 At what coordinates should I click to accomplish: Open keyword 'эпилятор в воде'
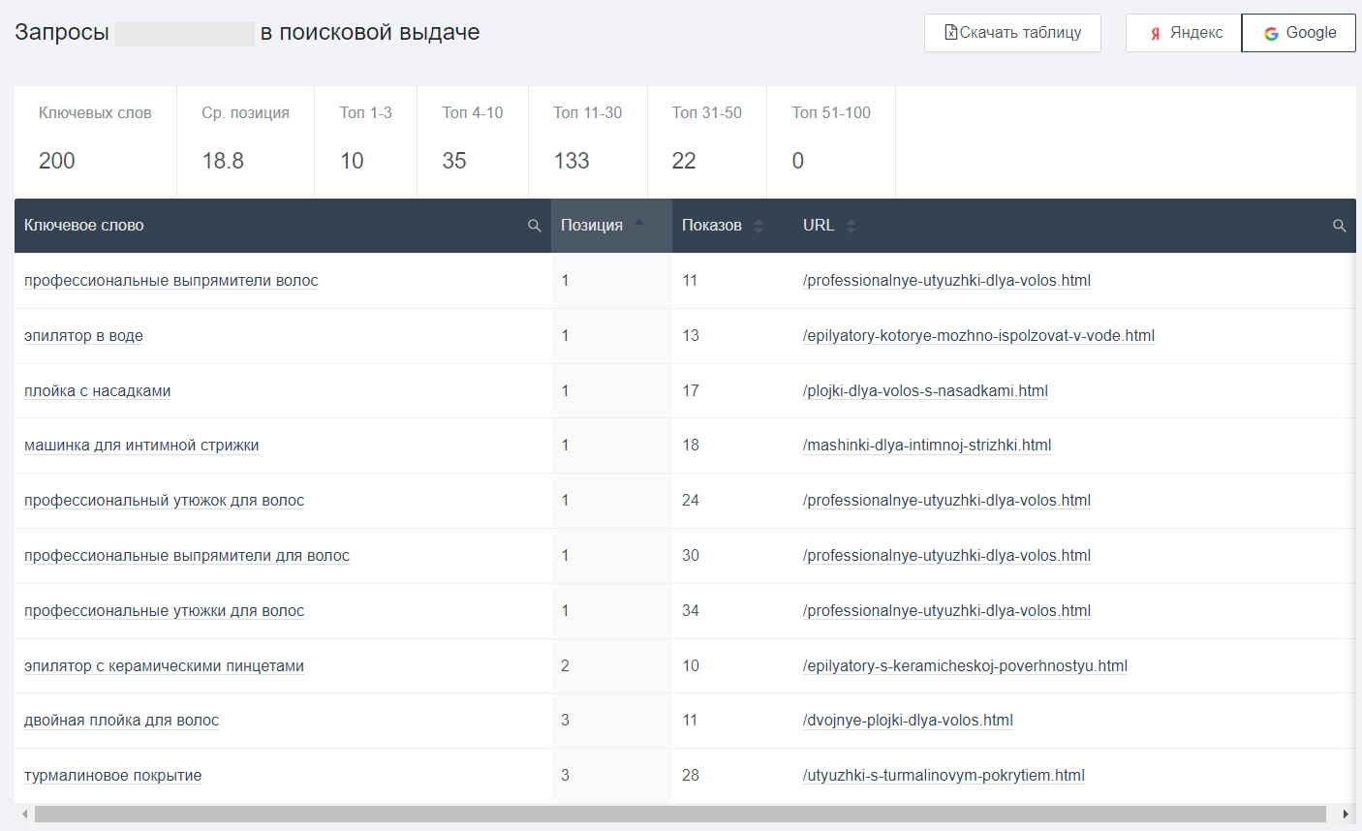(x=83, y=336)
